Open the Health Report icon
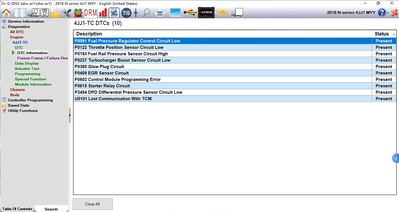 click(x=114, y=13)
